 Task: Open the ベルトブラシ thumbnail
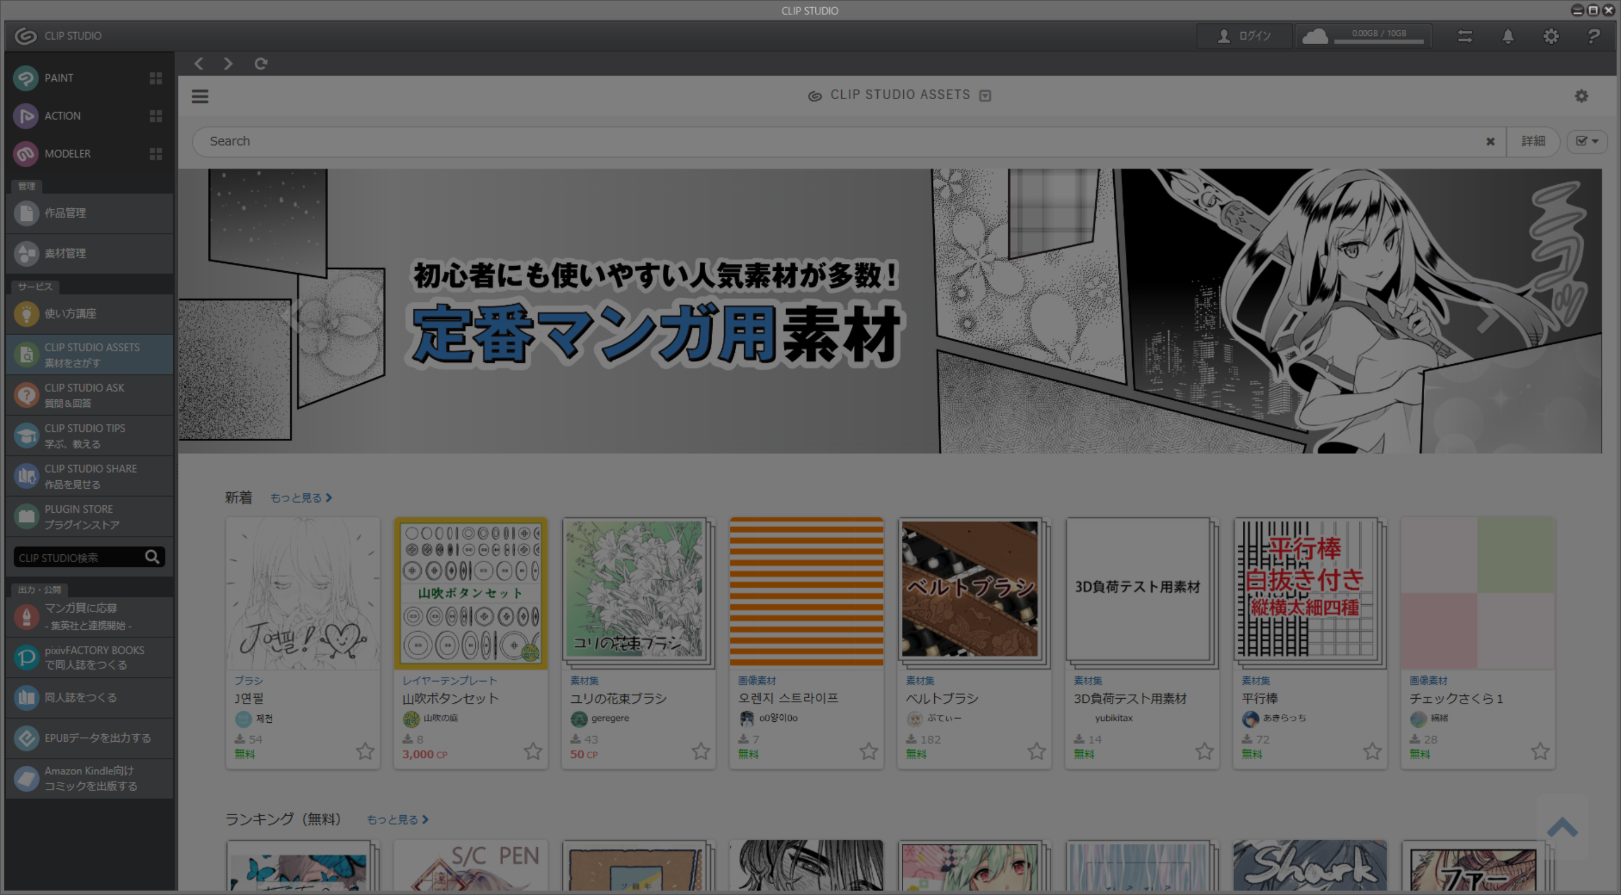[x=974, y=594]
